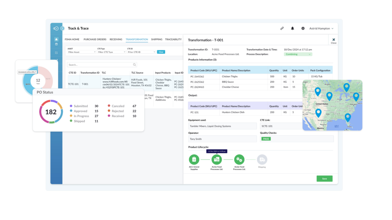
Task: Click the purple Submitted legend dot
Action: (71, 106)
